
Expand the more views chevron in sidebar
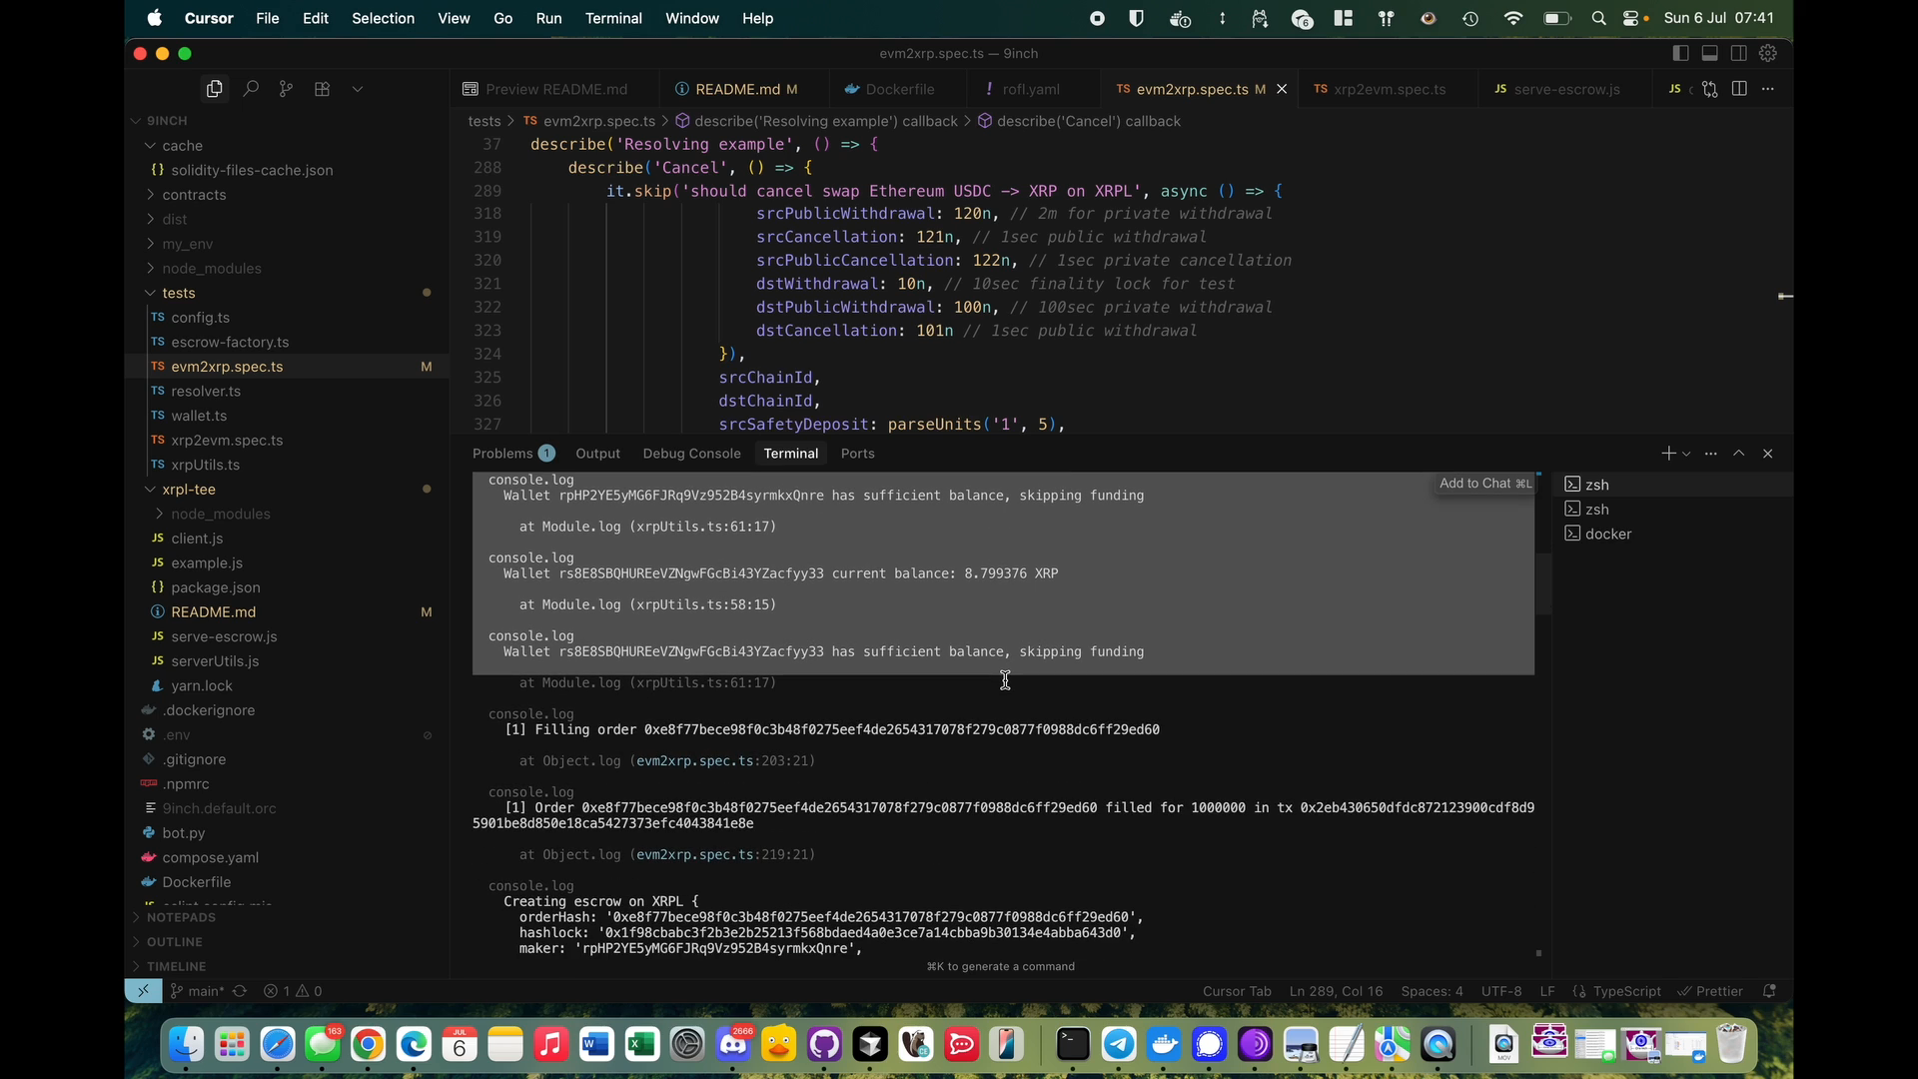click(x=358, y=89)
